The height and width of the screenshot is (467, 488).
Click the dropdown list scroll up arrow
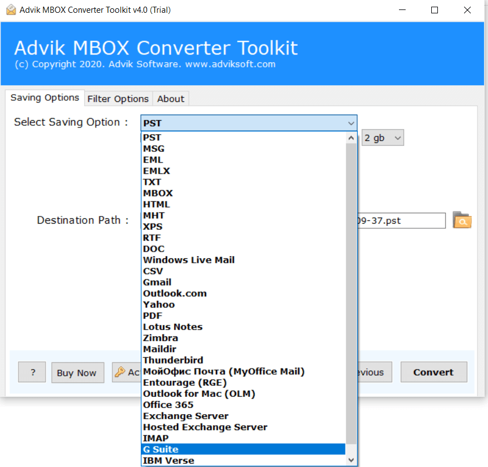[351, 138]
